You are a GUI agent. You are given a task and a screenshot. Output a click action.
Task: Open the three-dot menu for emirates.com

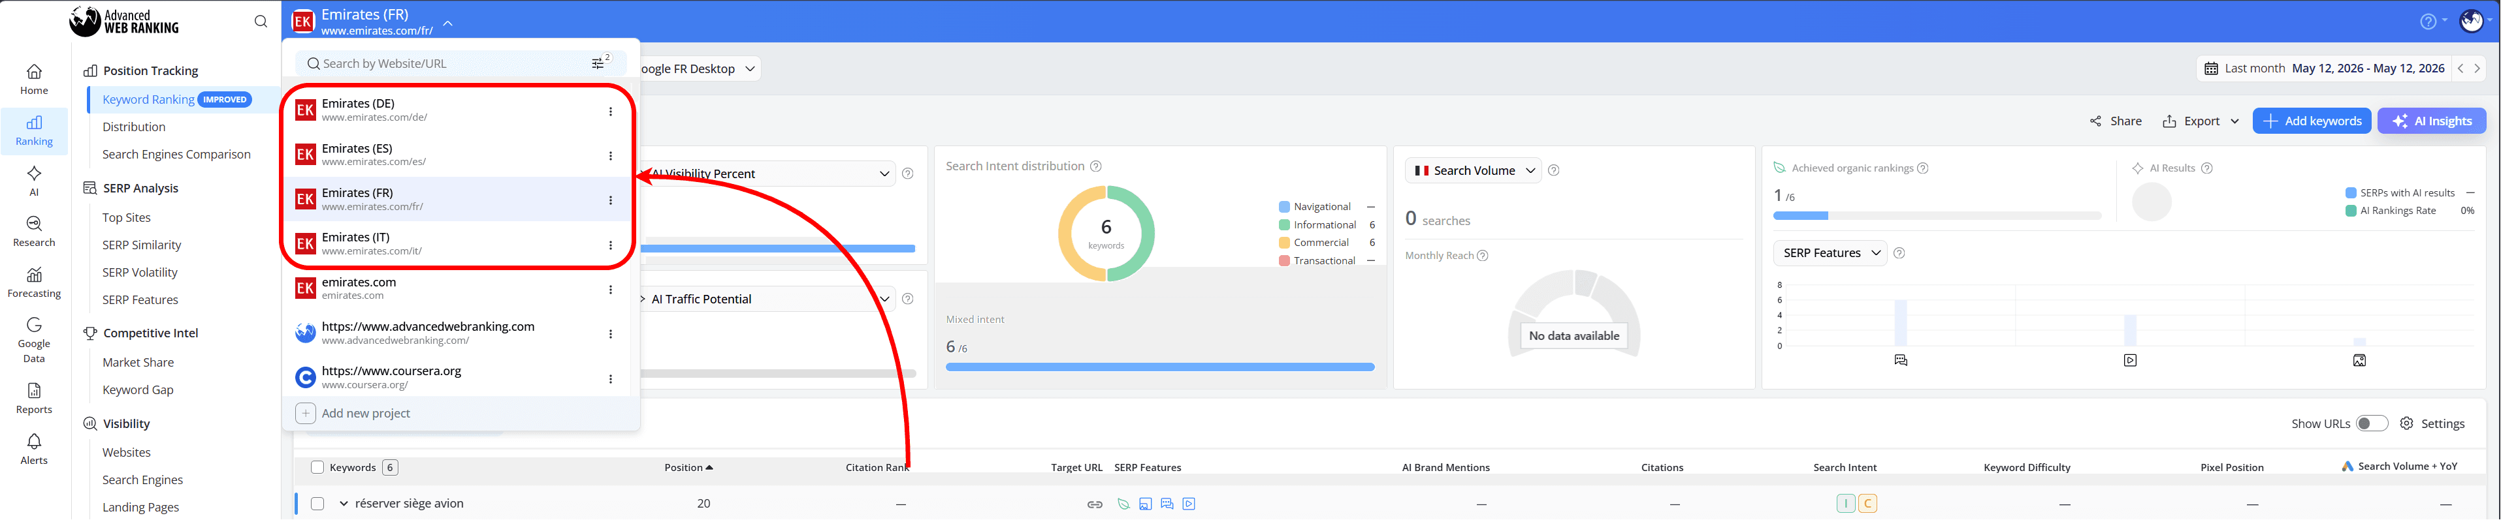point(611,290)
